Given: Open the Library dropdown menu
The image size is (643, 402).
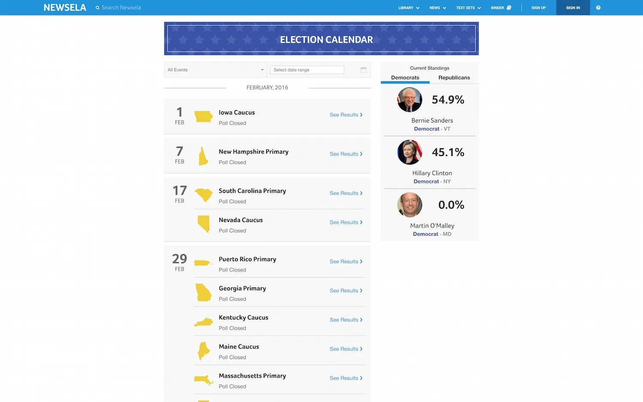Looking at the screenshot, I should point(409,8).
